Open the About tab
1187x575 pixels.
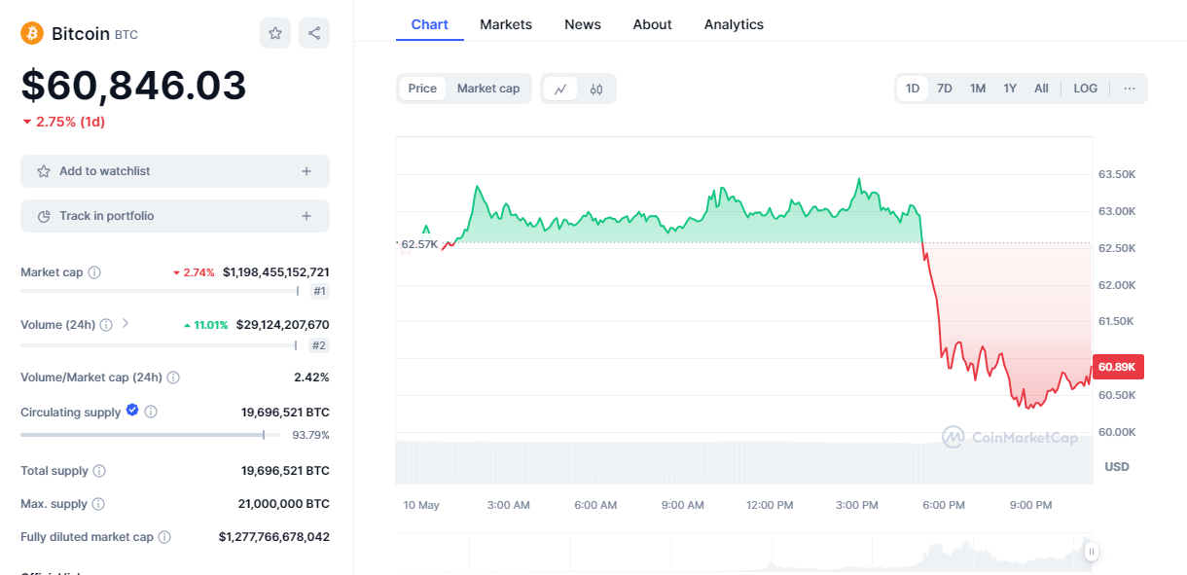pos(652,24)
